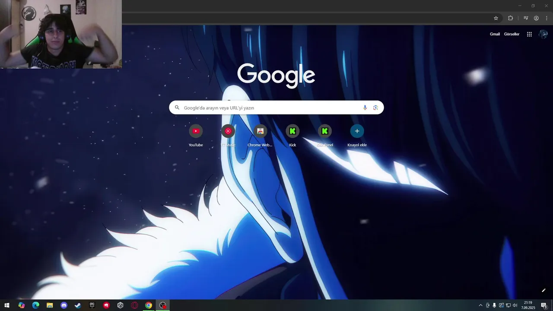The image size is (553, 311).
Task: Open the Görseller link
Action: pos(512,34)
